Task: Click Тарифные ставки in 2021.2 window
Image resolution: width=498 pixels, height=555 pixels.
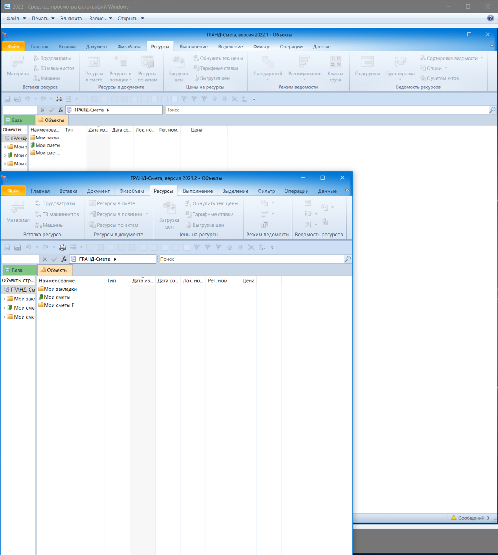Action: (209, 214)
